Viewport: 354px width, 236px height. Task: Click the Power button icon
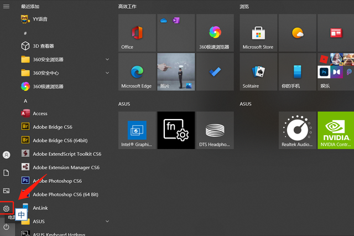point(7,227)
